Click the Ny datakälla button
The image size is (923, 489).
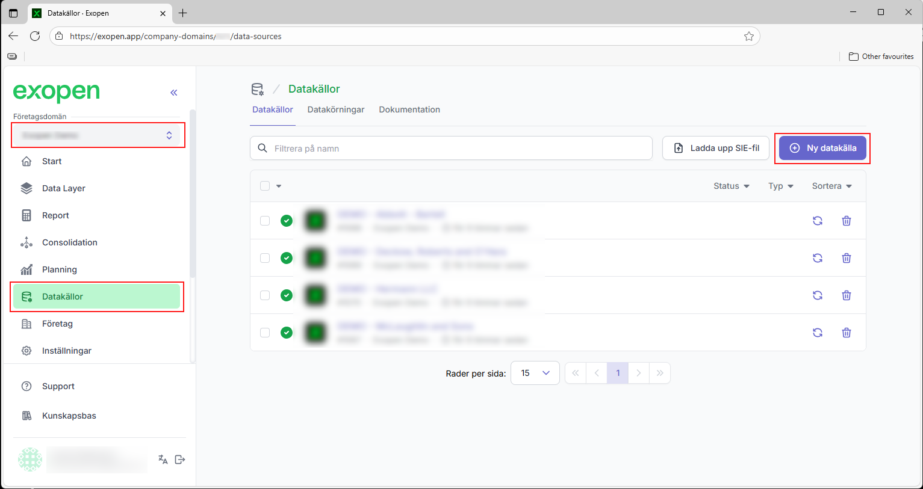coord(822,148)
